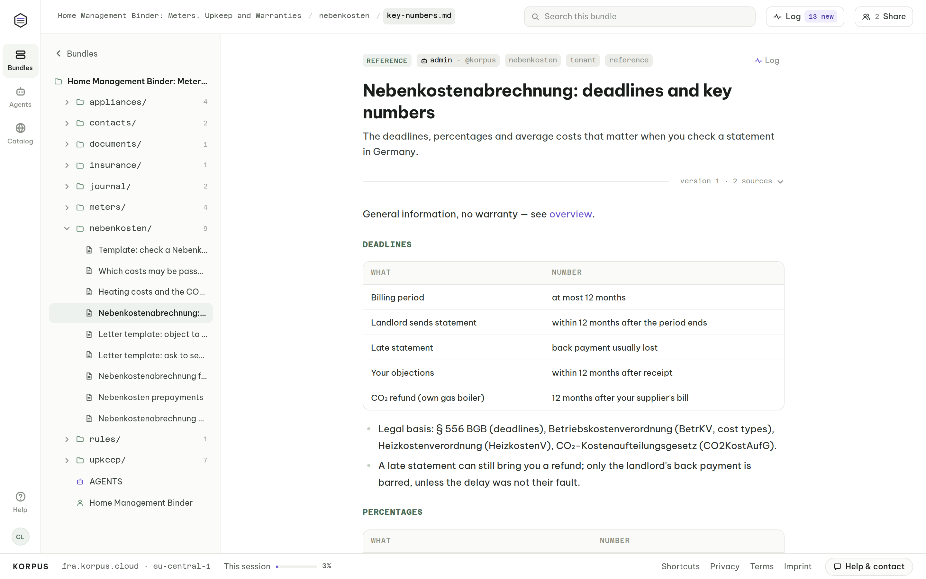
Task: Expand the journal/ folder
Action: click(x=67, y=187)
